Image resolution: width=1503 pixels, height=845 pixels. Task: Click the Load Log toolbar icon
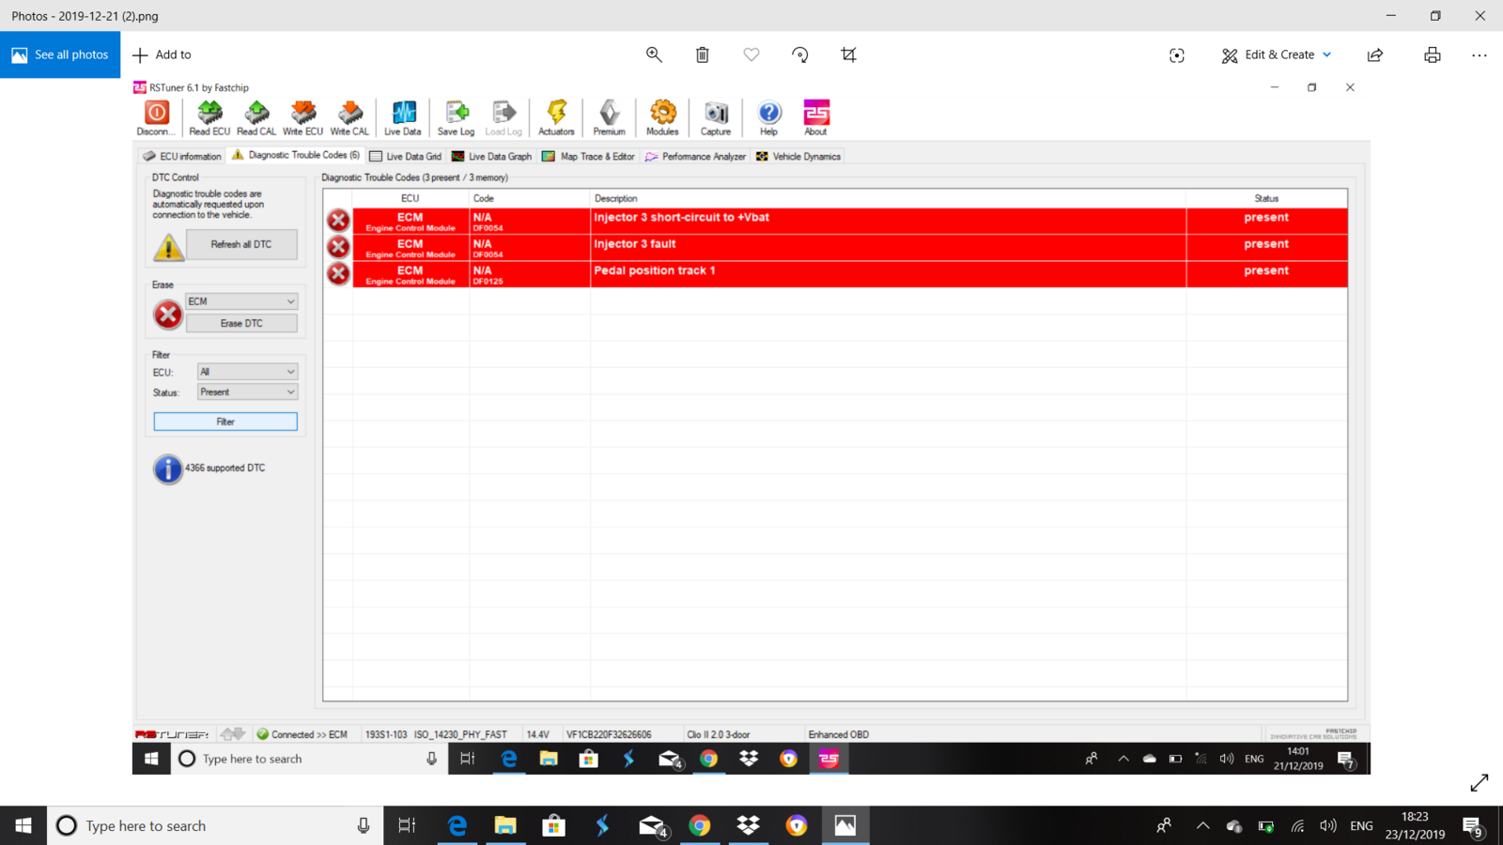tap(504, 117)
